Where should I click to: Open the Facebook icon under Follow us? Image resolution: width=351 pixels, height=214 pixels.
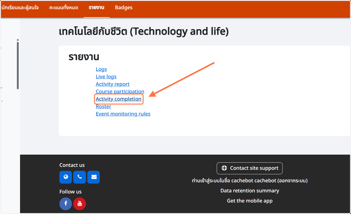click(66, 204)
